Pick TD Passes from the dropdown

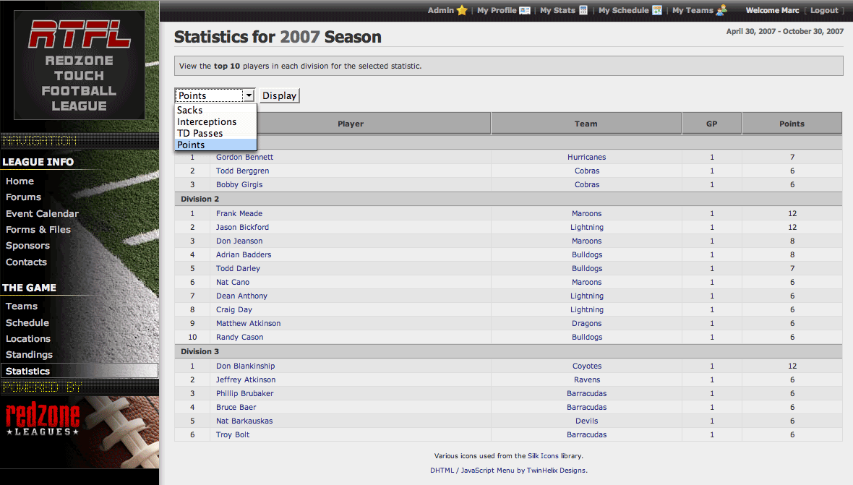tap(200, 133)
